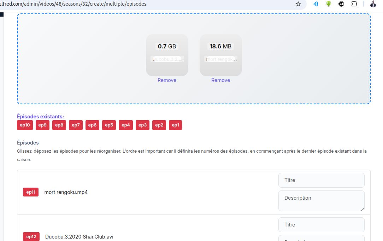Open the Chrome profile avatar
The image size is (383, 241).
click(373, 4)
